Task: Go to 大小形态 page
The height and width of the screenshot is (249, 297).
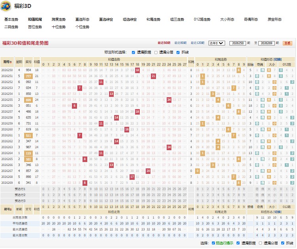Action: click(x=227, y=19)
